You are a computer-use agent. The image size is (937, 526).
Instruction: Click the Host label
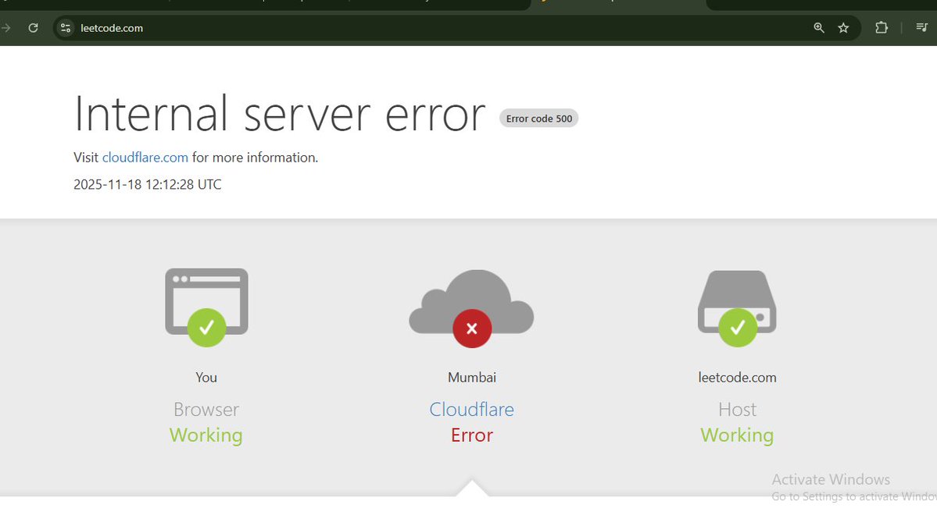(738, 410)
